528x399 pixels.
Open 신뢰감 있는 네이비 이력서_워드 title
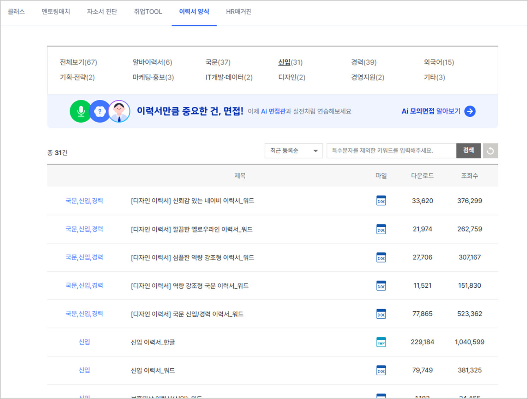point(192,201)
